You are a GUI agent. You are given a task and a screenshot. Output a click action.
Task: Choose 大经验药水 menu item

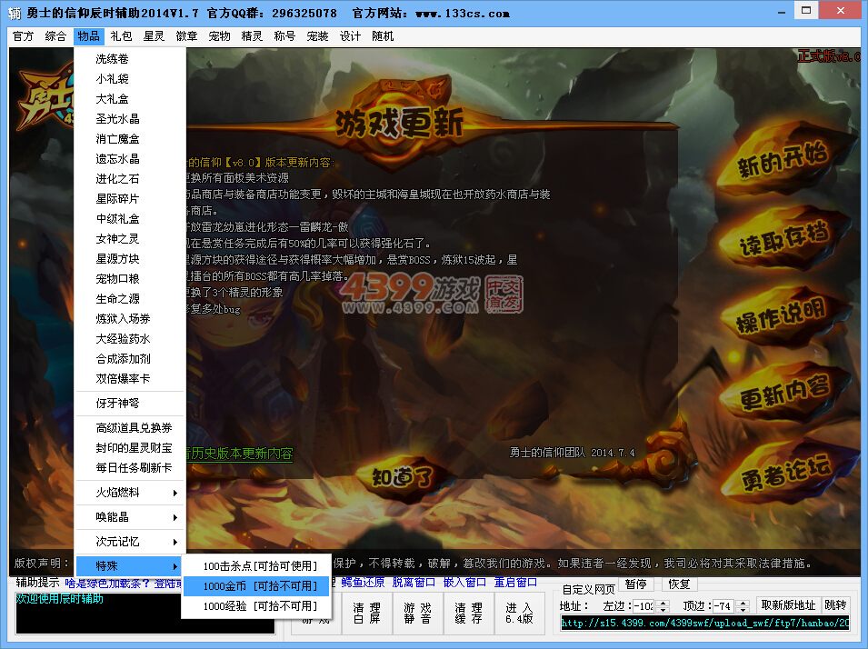(130, 338)
